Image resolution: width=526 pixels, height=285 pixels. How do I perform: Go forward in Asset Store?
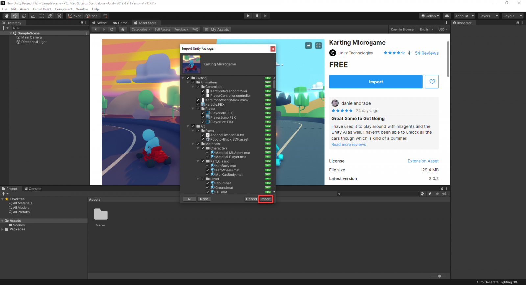(104, 29)
